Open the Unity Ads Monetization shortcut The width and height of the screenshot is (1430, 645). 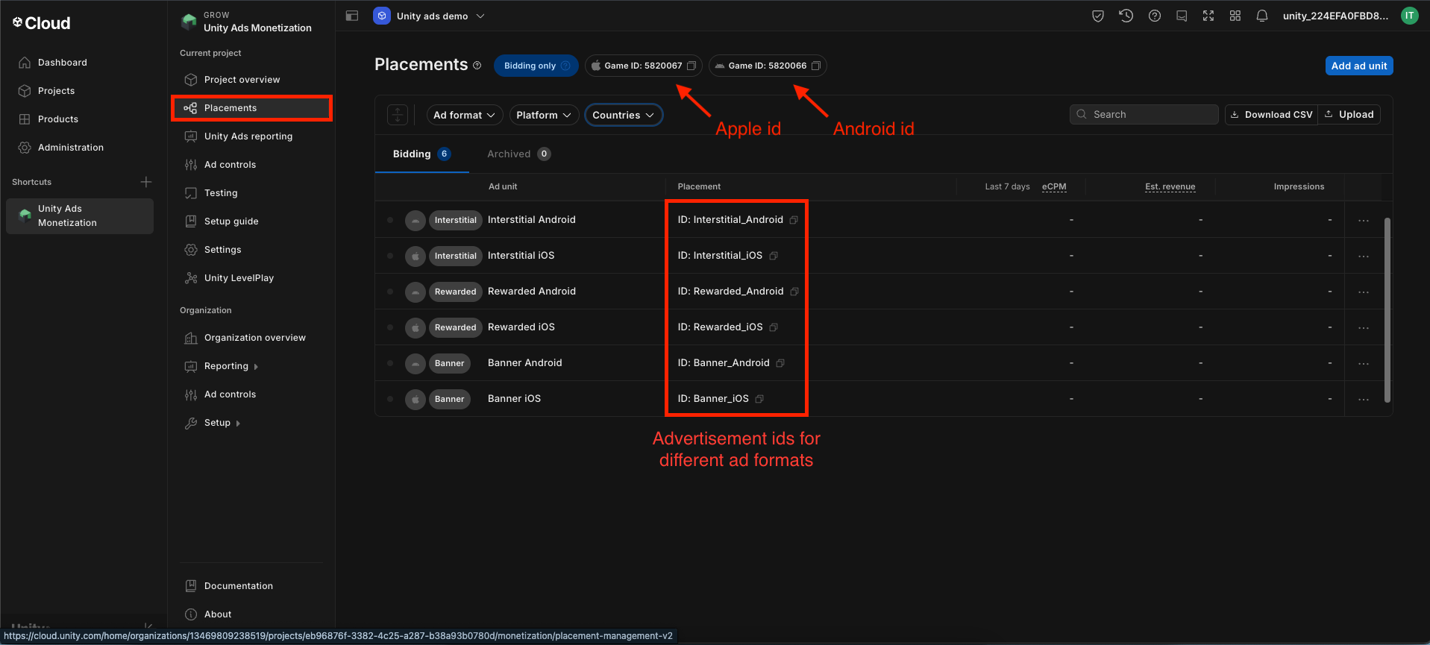80,215
